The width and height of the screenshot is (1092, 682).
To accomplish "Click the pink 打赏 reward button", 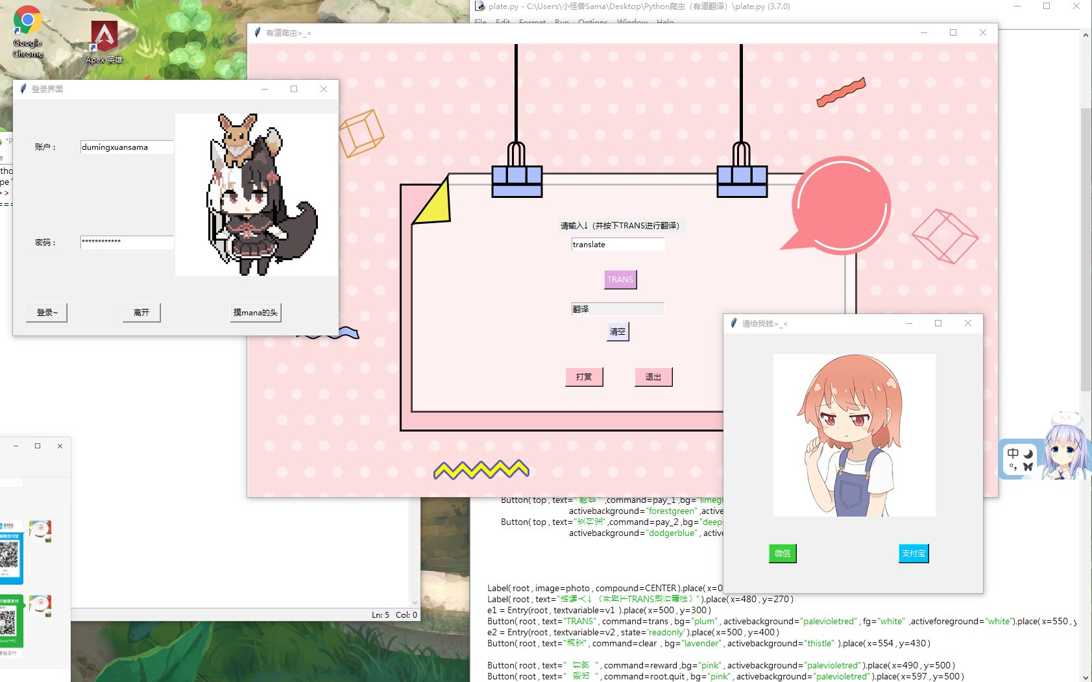I will 584,377.
